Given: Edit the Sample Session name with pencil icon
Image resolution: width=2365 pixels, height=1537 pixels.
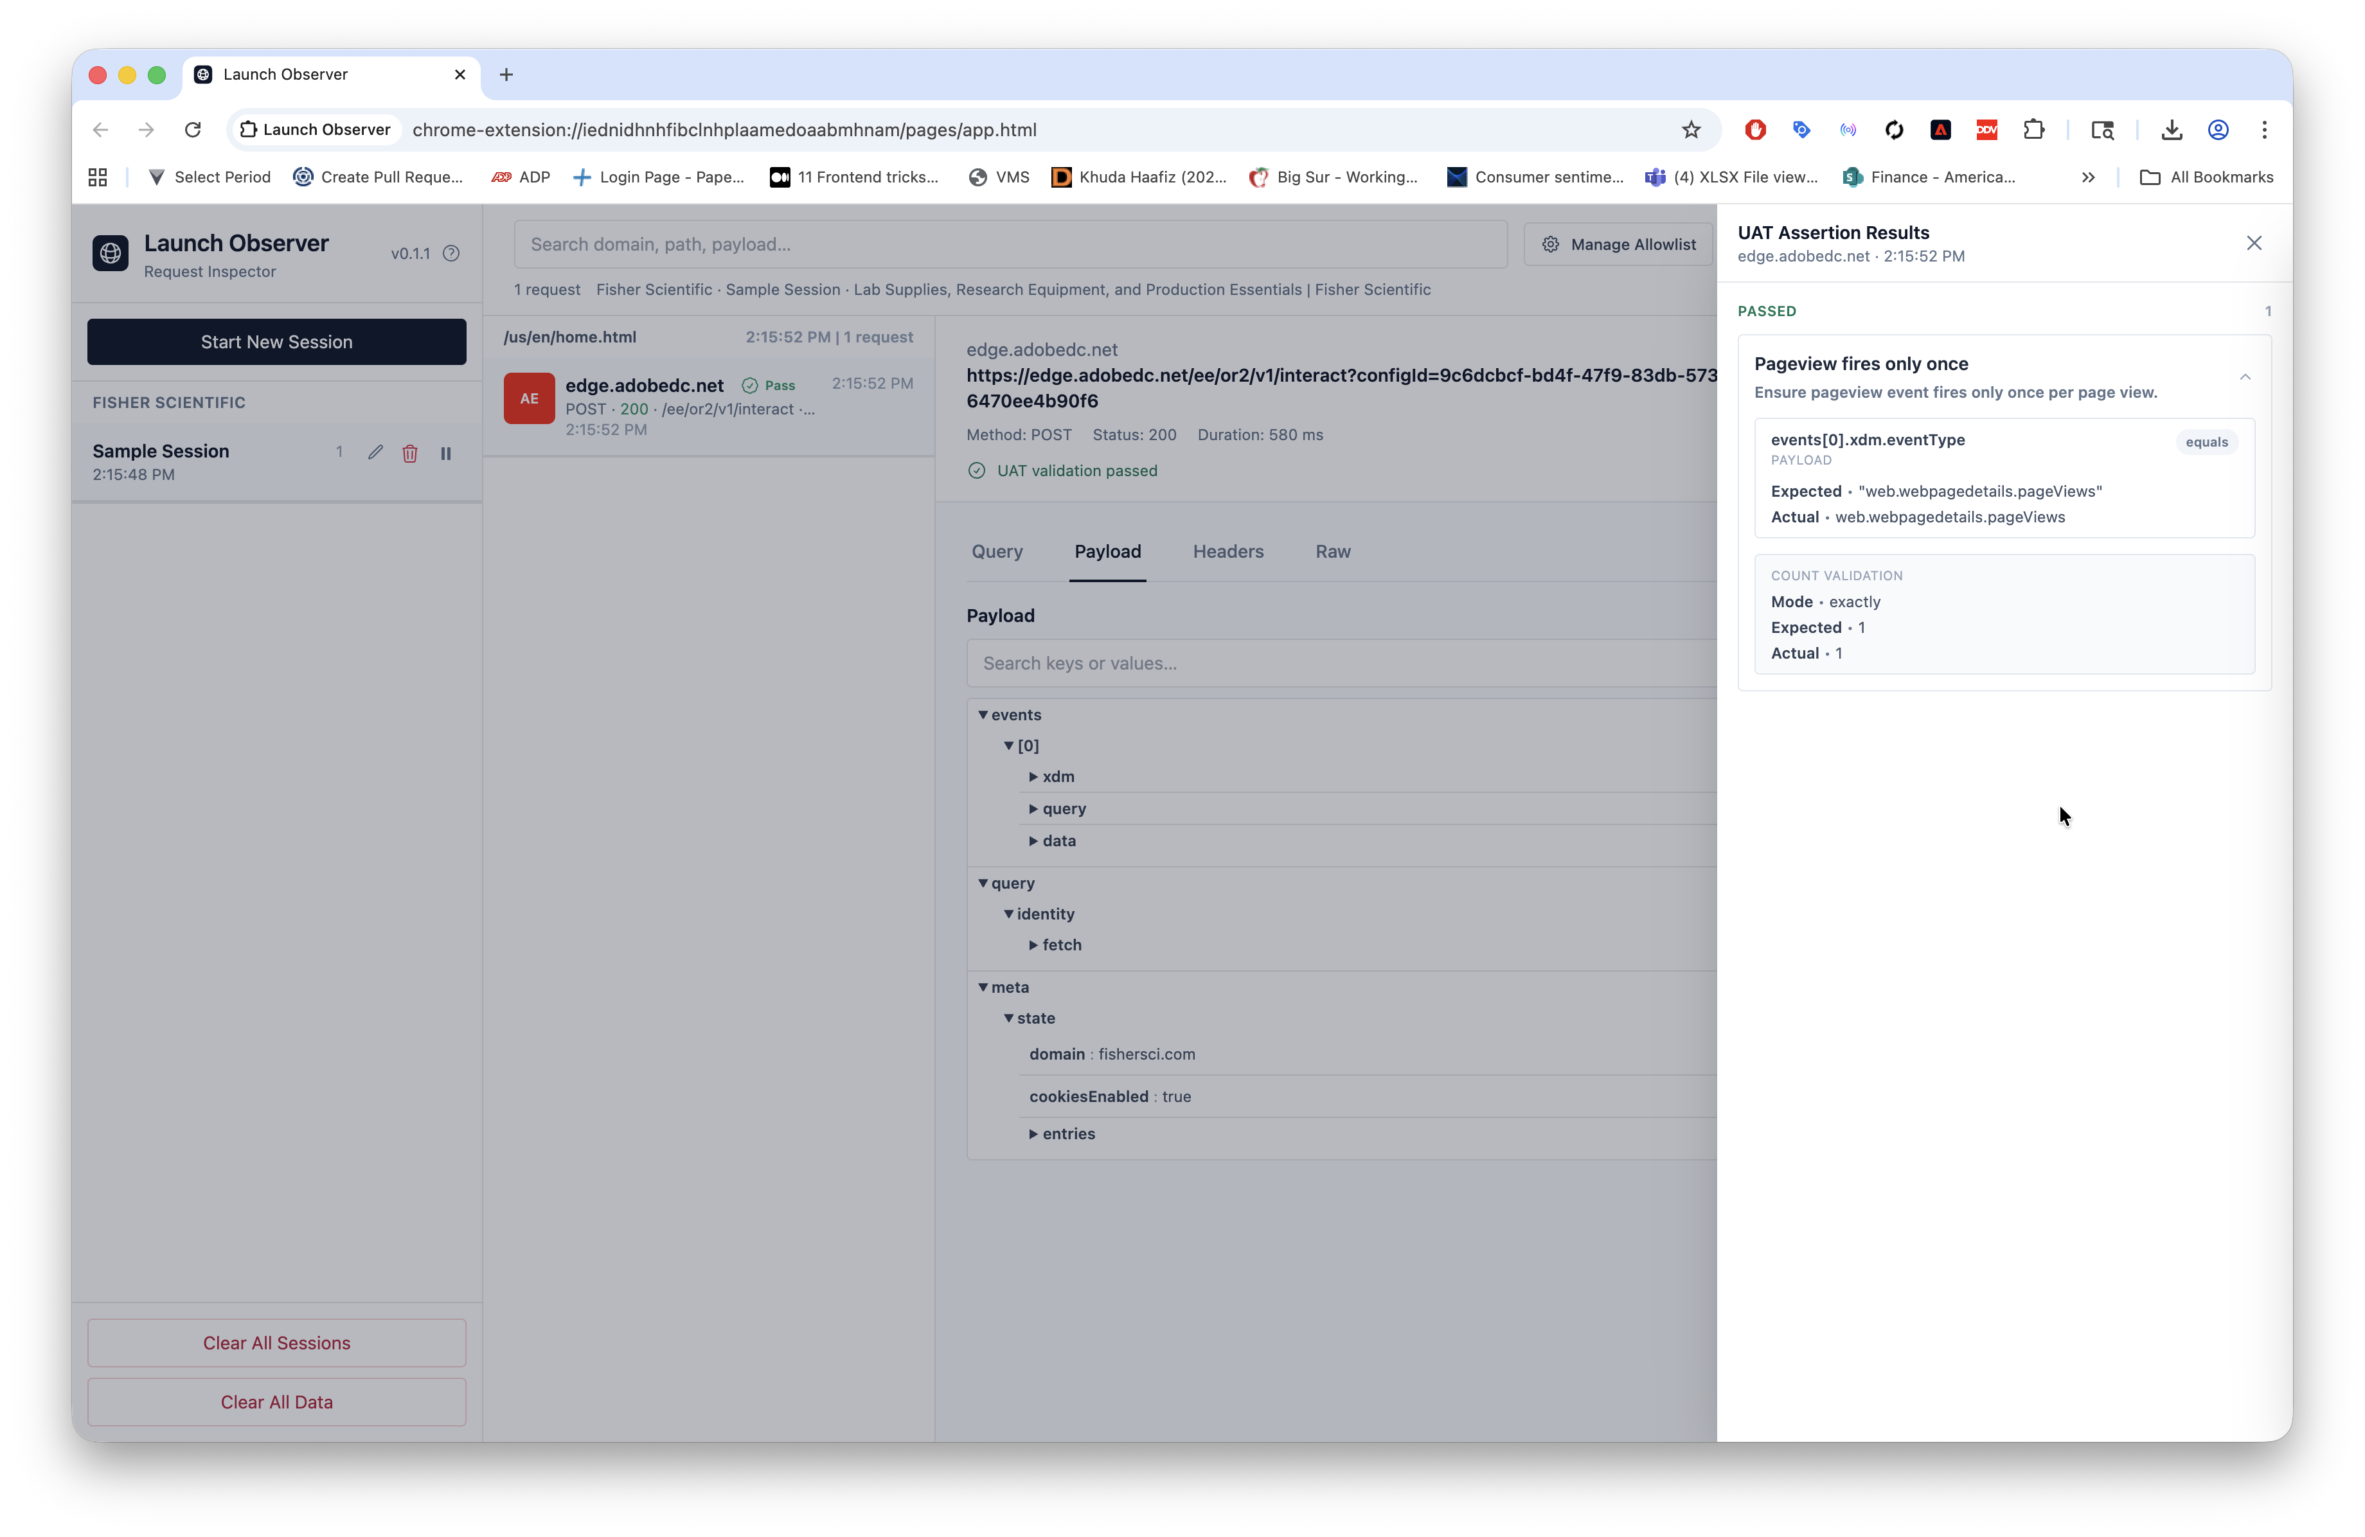Looking at the screenshot, I should click(x=375, y=452).
